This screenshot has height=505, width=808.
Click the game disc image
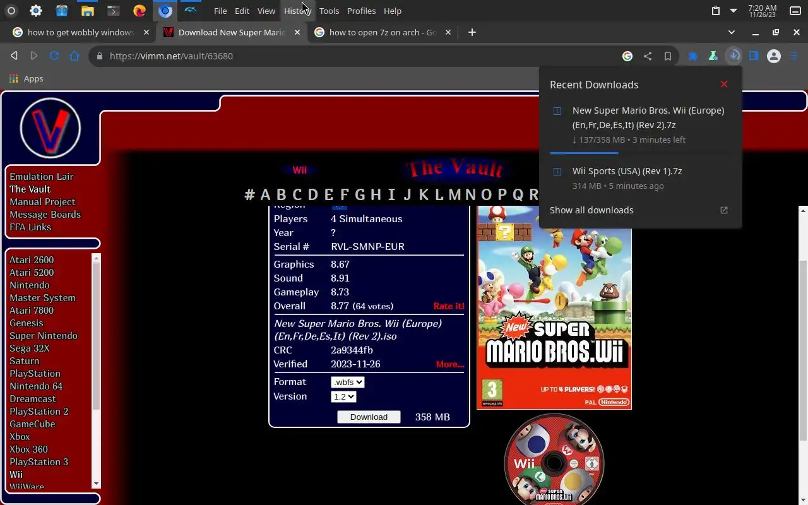click(x=554, y=460)
